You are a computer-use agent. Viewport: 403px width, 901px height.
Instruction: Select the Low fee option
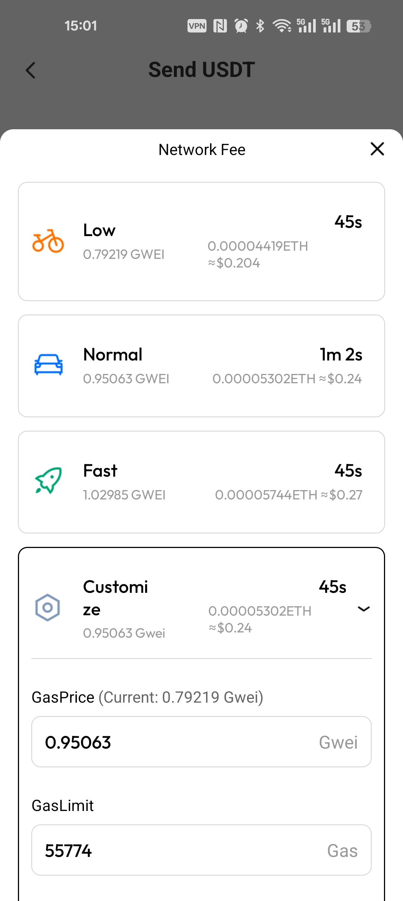pyautogui.click(x=201, y=241)
